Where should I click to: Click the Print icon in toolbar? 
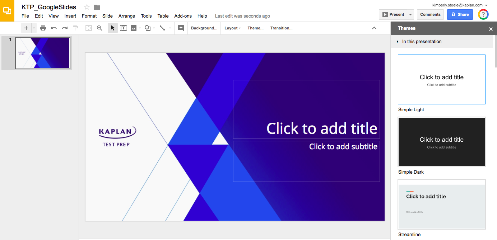(43, 28)
